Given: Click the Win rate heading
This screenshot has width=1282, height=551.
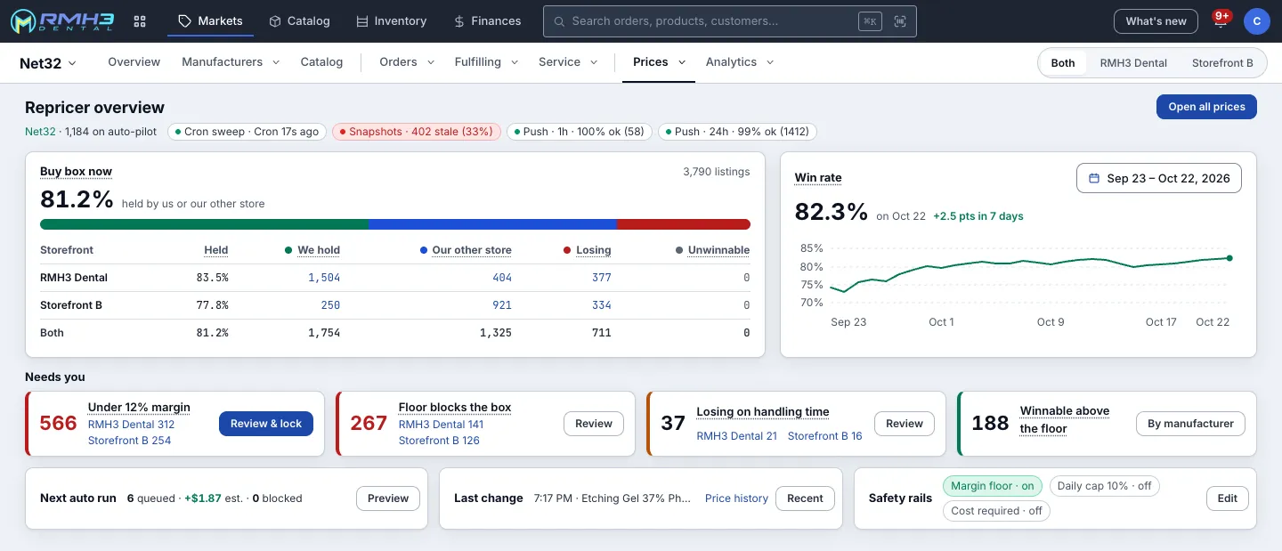Looking at the screenshot, I should (x=818, y=178).
